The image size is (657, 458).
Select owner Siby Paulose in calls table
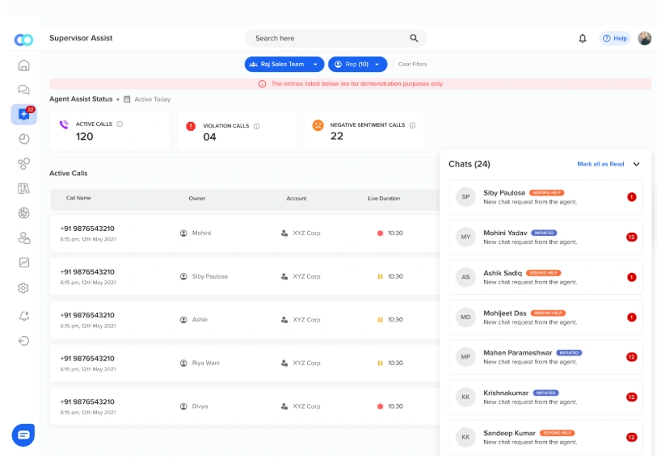[209, 276]
